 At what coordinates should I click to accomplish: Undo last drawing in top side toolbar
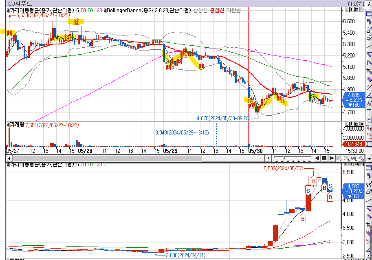coord(369,22)
